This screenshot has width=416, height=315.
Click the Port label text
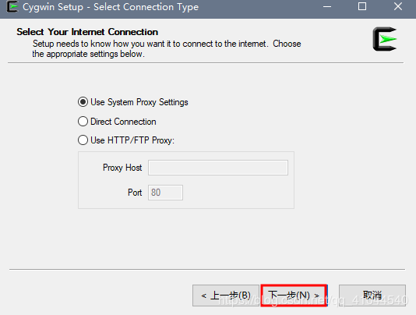[135, 193]
